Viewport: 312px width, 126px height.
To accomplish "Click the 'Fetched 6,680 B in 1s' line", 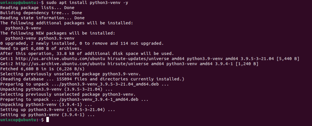I will [x=42, y=69].
